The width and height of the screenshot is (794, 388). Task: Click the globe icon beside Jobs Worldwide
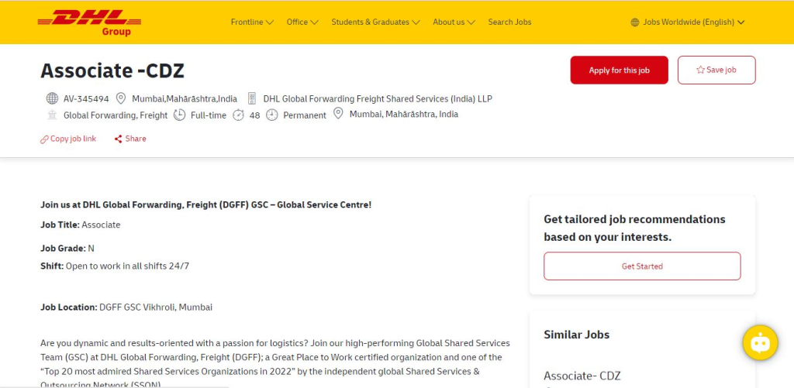[635, 22]
